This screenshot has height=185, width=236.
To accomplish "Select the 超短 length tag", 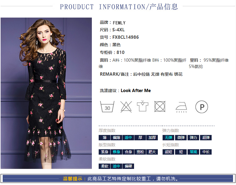I will [168, 152].
